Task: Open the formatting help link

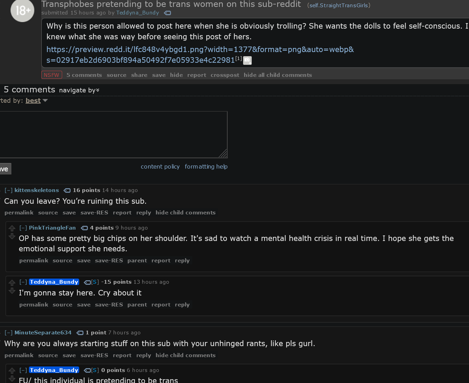Action: coord(206,167)
